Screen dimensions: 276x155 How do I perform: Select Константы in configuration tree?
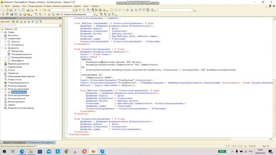pos(13,35)
